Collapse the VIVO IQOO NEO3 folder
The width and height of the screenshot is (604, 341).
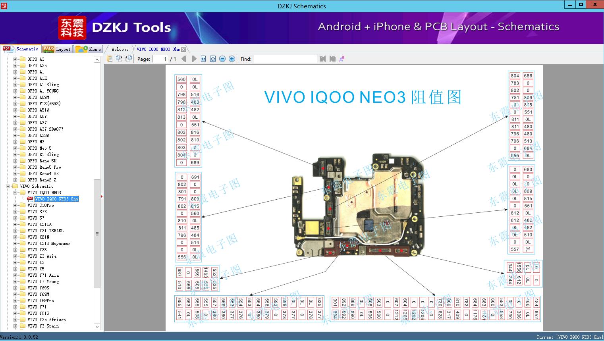[x=15, y=193]
